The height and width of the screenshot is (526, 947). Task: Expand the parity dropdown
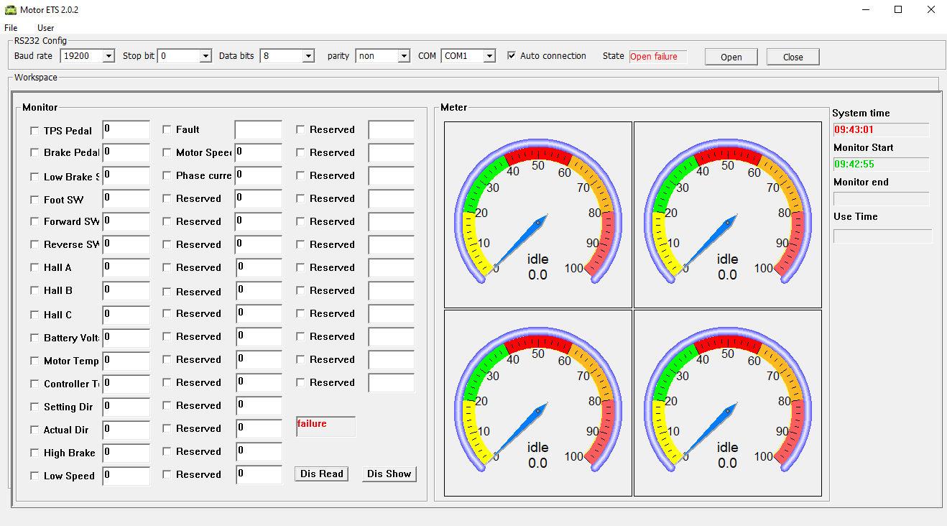(x=404, y=56)
